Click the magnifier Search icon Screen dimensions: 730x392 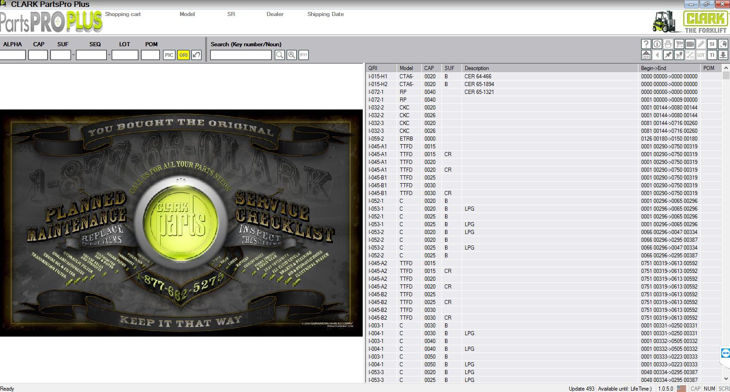pyautogui.click(x=279, y=55)
